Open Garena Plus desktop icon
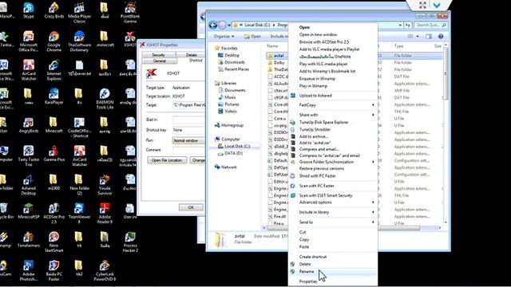511x287 pixels. pos(53,153)
